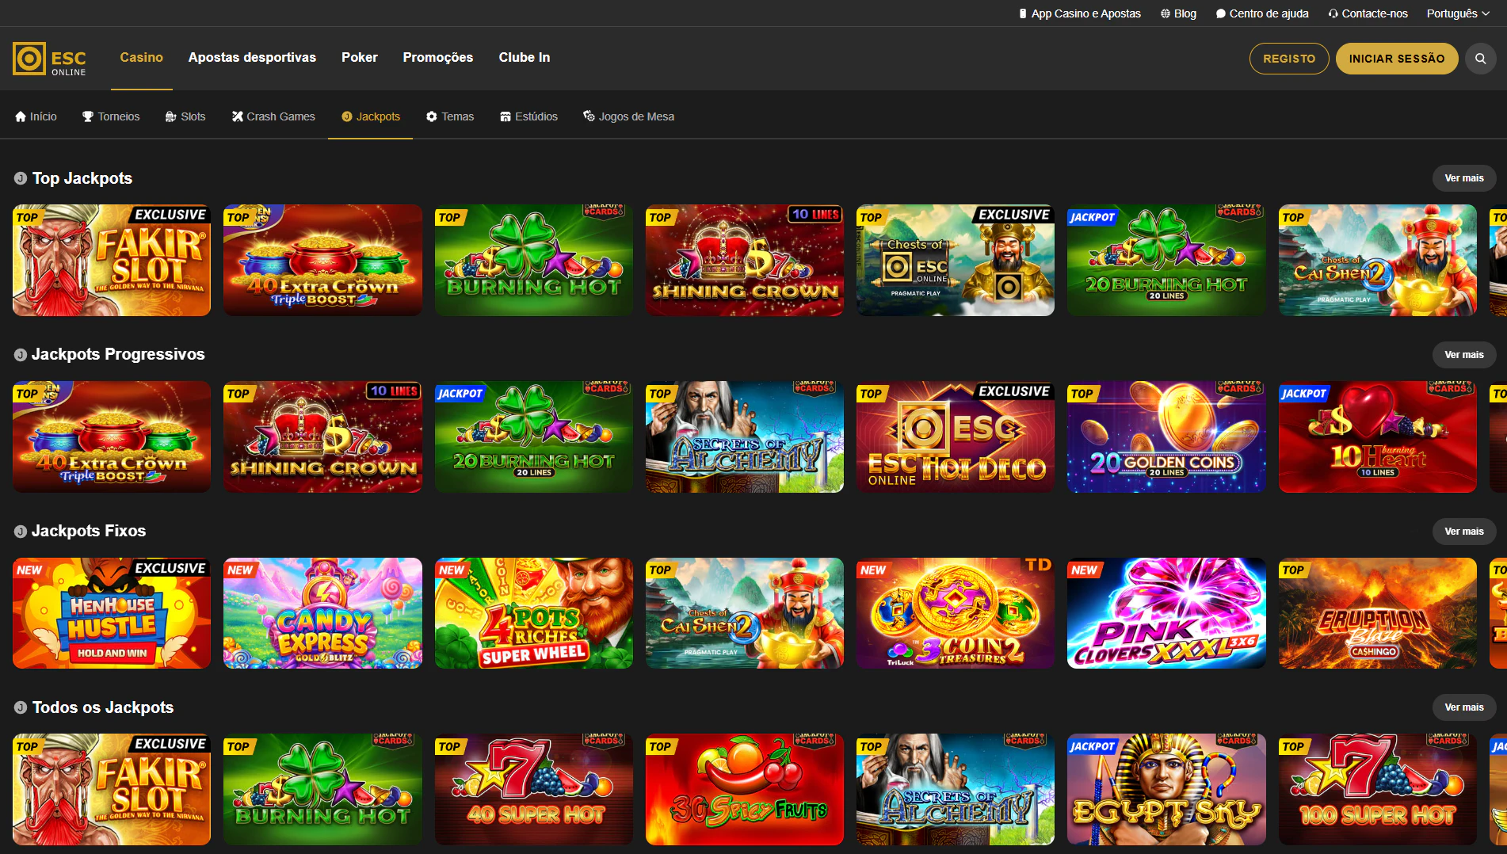Open Henhouse Hustle game

[112, 613]
